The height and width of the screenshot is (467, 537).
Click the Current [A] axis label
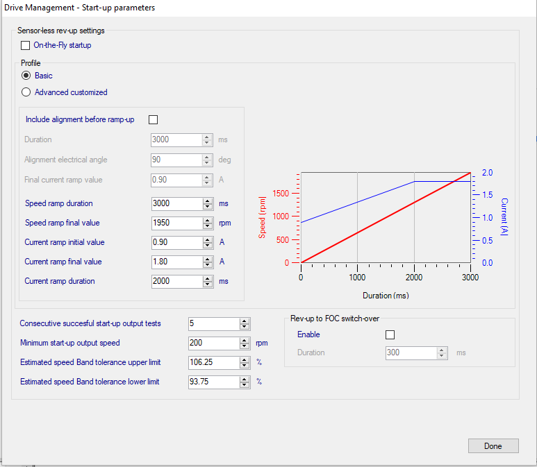(x=504, y=217)
